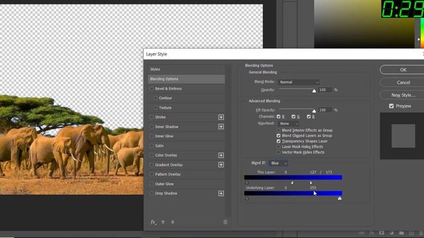Click add layer mask icon in Layers panel
The width and height of the screenshot is (424, 238).
pos(382,233)
